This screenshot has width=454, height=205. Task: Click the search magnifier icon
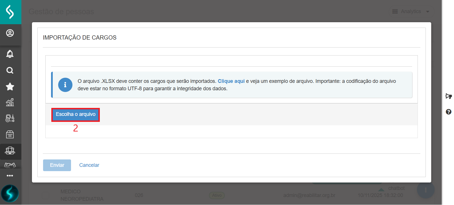[x=10, y=70]
